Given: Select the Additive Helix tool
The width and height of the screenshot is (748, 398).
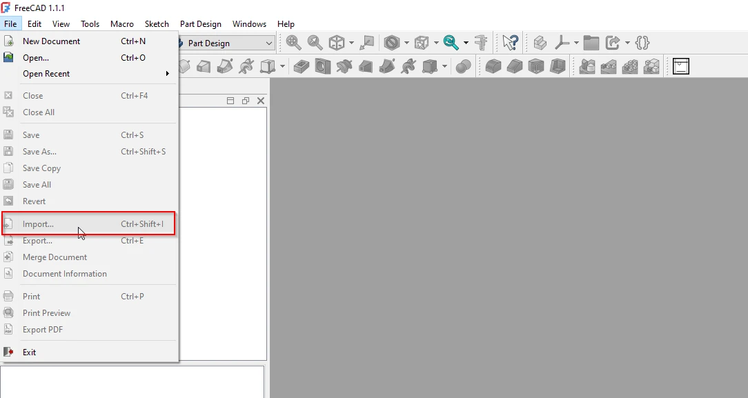Looking at the screenshot, I should (x=246, y=66).
